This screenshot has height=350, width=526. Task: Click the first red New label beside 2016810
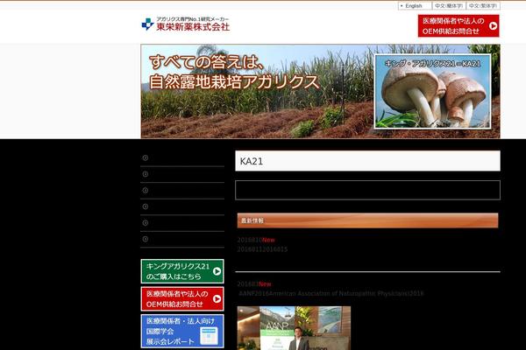click(268, 240)
